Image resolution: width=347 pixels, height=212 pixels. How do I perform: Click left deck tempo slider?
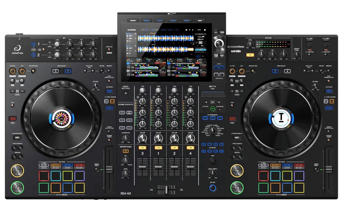[109, 170]
